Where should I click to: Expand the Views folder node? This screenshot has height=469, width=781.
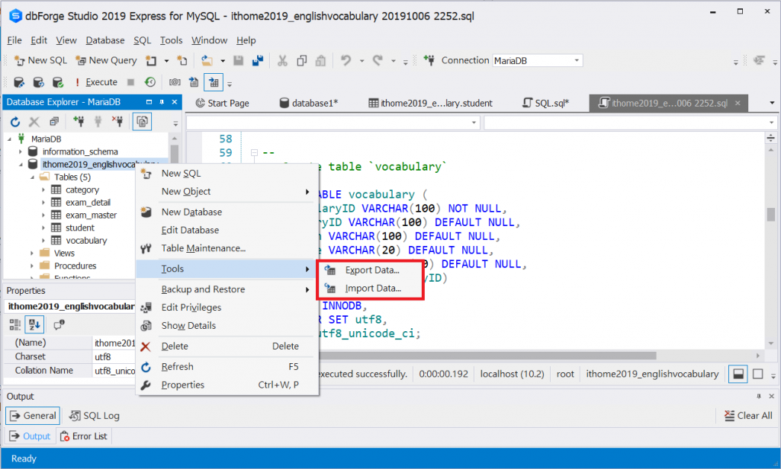32,253
